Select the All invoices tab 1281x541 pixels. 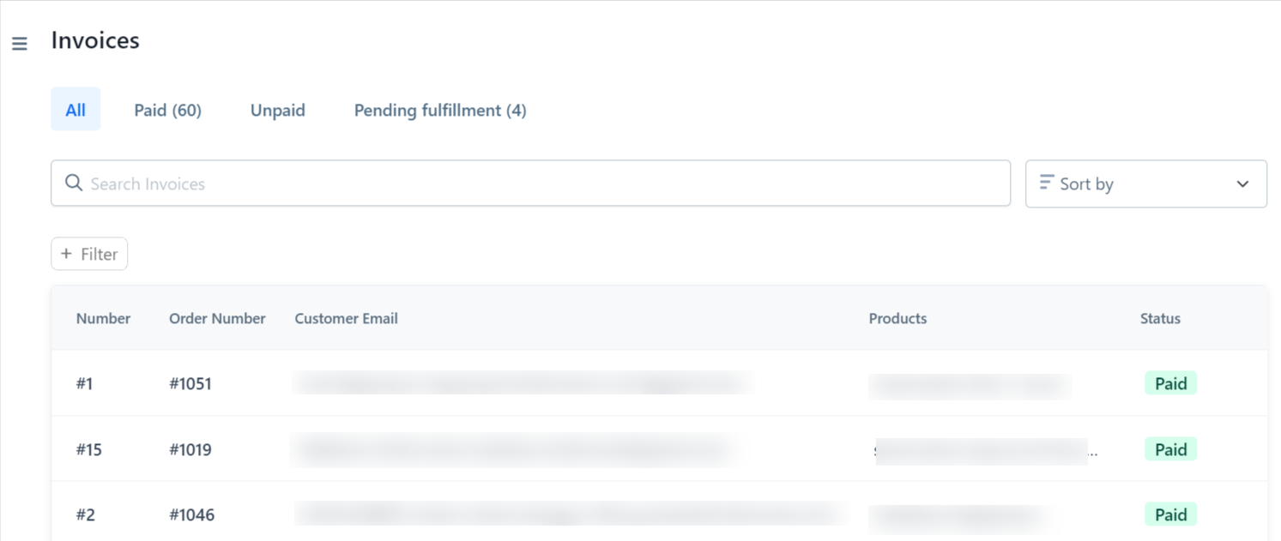(x=76, y=110)
